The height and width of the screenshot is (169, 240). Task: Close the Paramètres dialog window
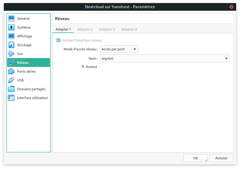click(231, 7)
